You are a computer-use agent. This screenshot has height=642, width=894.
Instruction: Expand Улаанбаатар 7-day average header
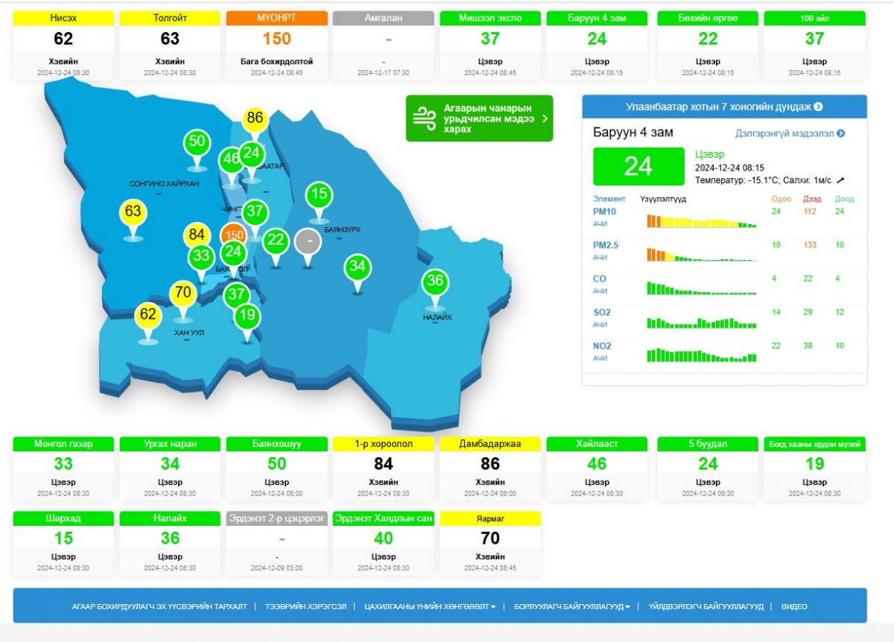tap(724, 107)
